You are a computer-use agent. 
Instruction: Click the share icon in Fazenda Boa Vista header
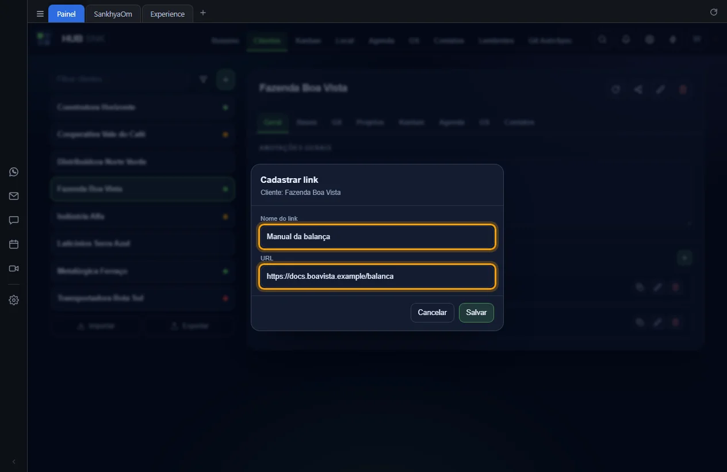[638, 89]
